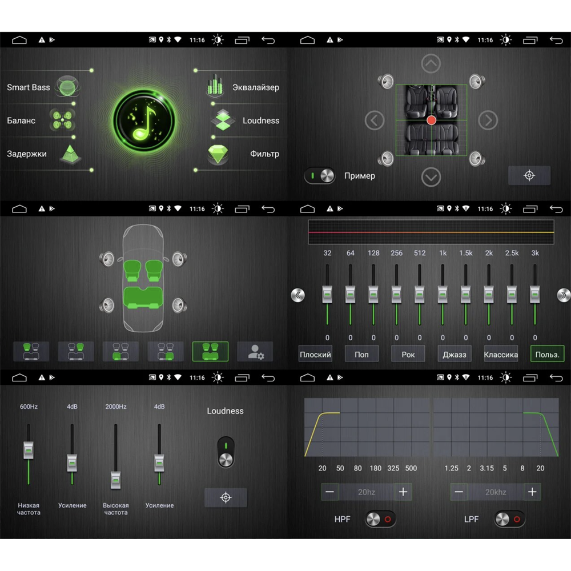Image resolution: width=571 pixels, height=571 pixels.
Task: Select the Поп equalizer preset
Action: (361, 354)
